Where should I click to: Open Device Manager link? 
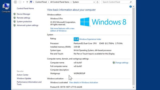tap(23, 14)
